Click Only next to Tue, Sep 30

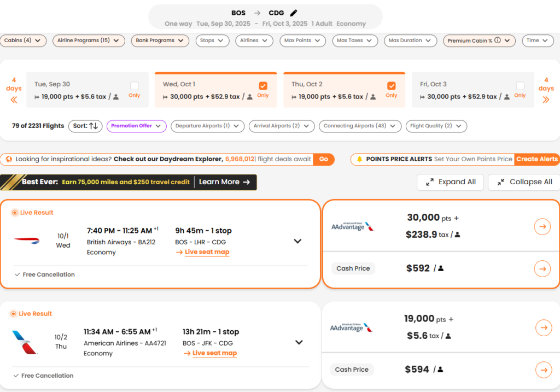click(135, 95)
